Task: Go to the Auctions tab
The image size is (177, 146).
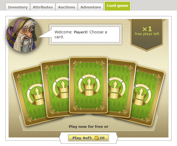Action: (67, 7)
